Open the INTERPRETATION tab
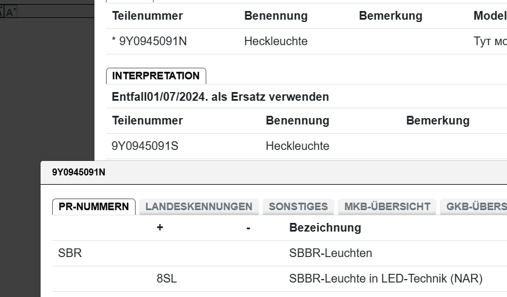 tap(155, 76)
